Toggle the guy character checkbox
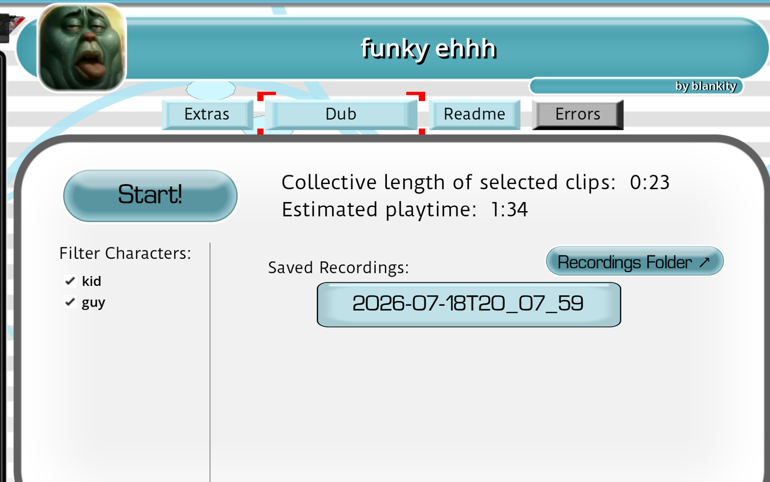The height and width of the screenshot is (482, 770). pyautogui.click(x=70, y=302)
